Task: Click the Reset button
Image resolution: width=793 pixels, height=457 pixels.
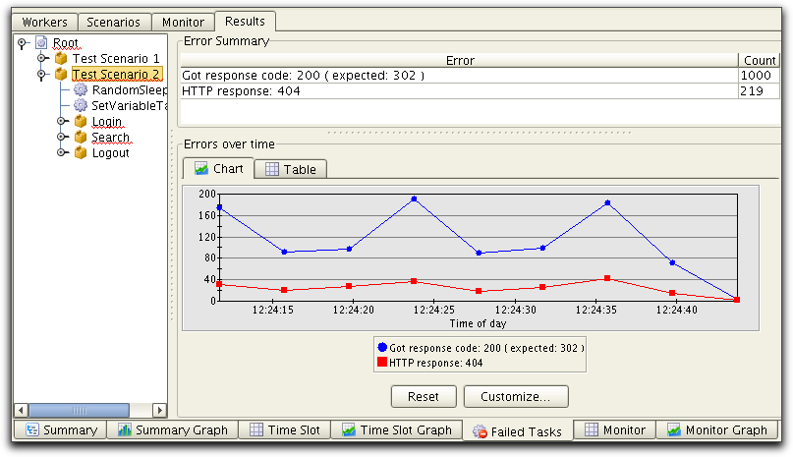Action: point(424,397)
